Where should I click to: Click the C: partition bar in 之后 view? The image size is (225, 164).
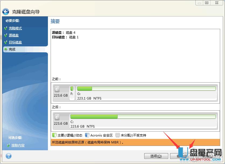[143, 117]
